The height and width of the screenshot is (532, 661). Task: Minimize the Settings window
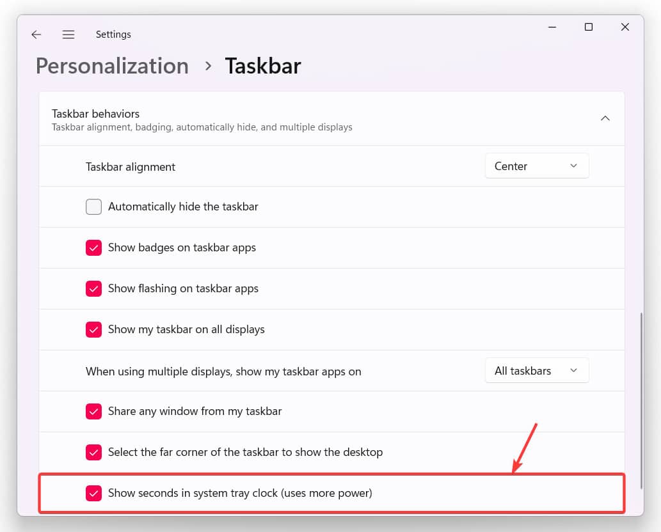click(x=552, y=27)
